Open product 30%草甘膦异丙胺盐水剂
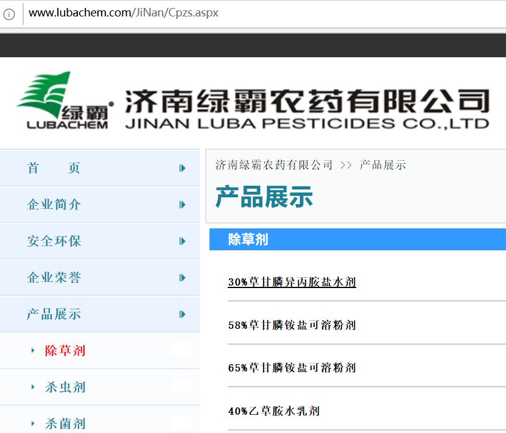The height and width of the screenshot is (433, 506). tap(292, 282)
